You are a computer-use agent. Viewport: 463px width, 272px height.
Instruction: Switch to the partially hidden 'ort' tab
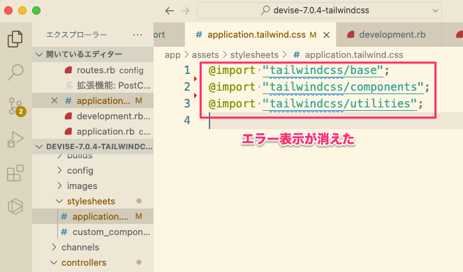169,35
